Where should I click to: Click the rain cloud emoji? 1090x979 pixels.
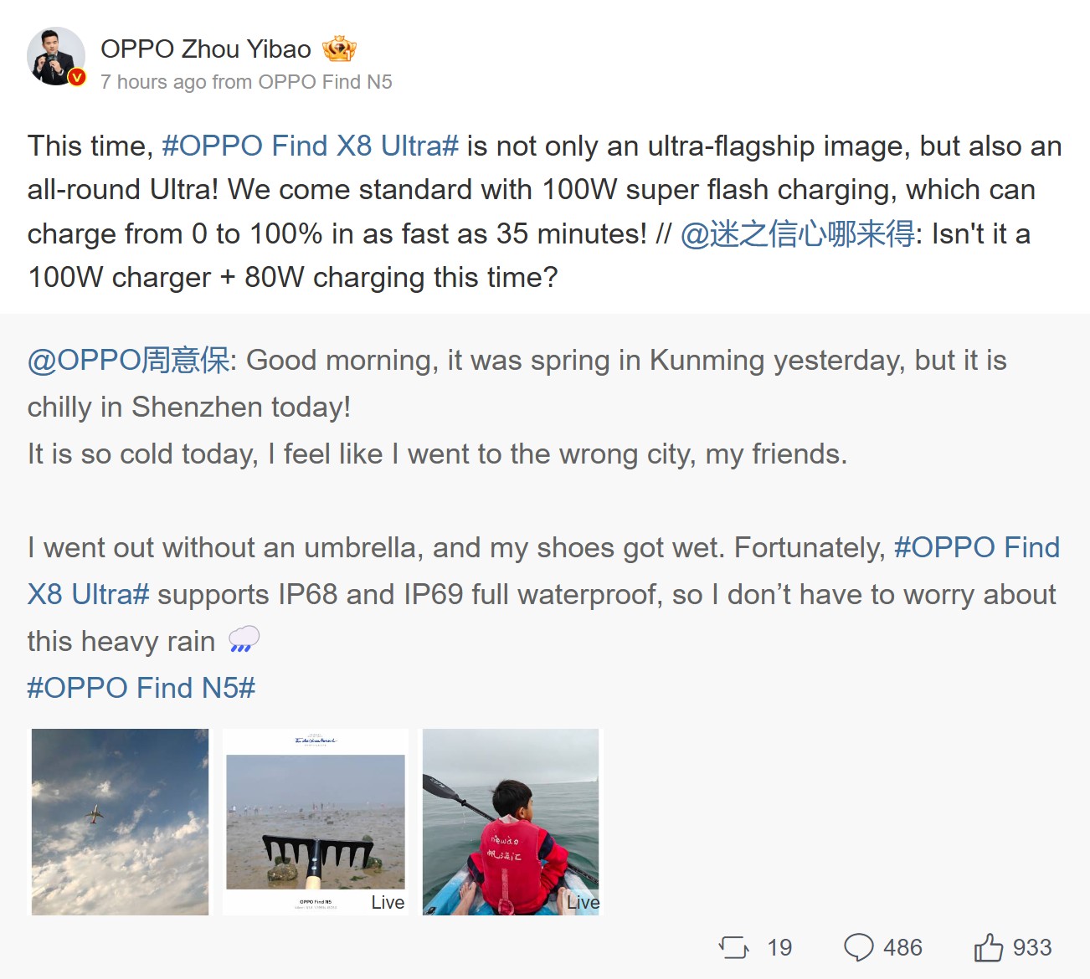pos(244,639)
